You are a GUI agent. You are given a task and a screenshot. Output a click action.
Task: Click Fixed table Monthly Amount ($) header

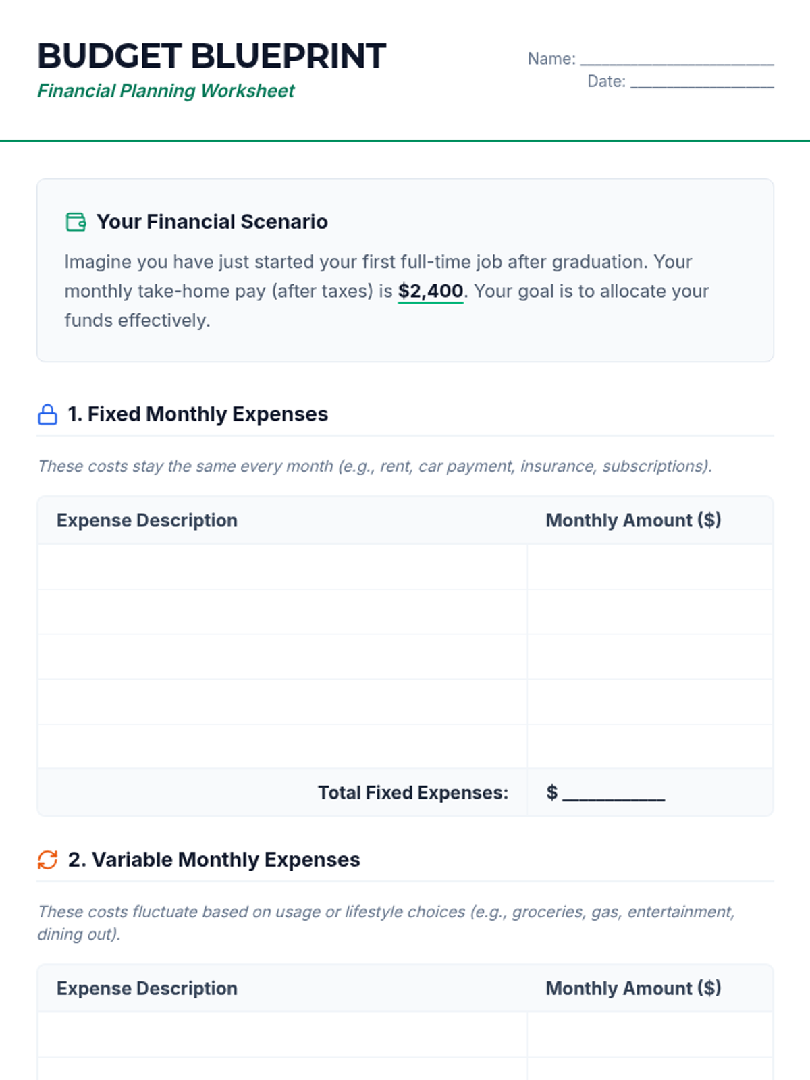click(633, 520)
